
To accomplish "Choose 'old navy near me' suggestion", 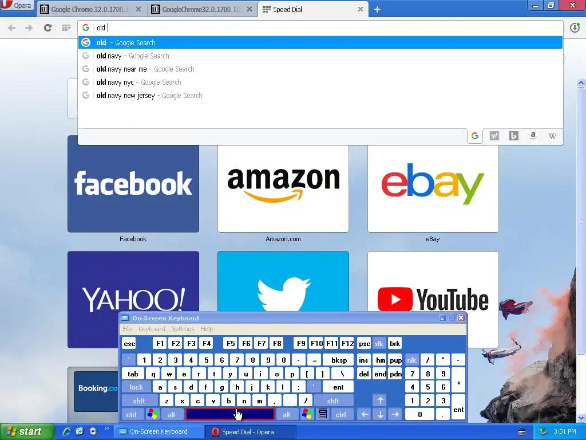I will pos(320,69).
